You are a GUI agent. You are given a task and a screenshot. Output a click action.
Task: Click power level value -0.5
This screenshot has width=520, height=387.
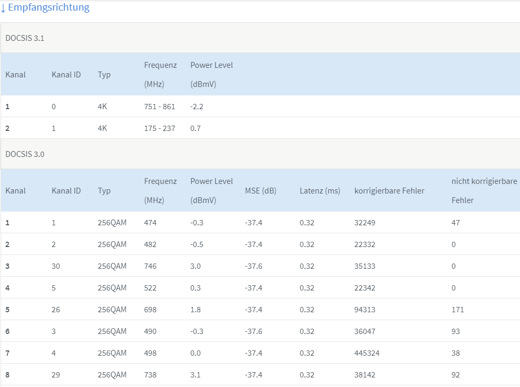point(197,244)
